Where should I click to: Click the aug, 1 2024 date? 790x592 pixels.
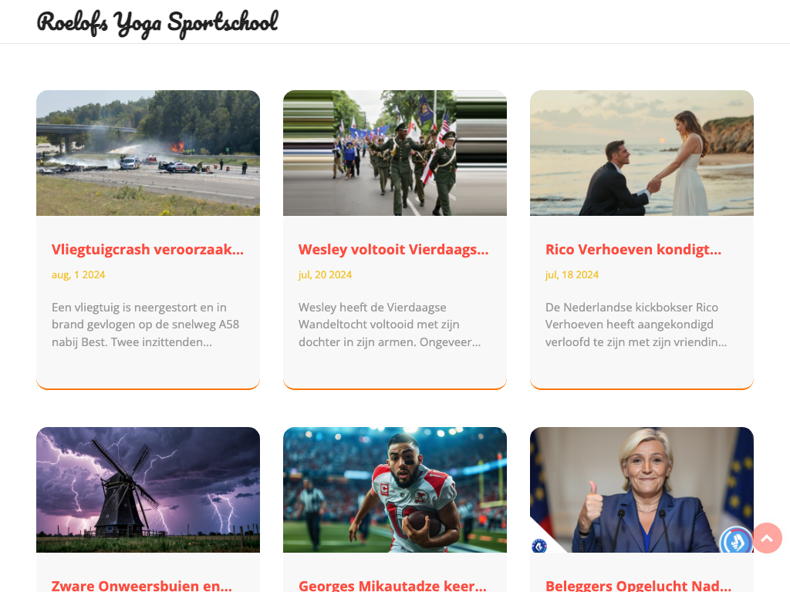click(x=78, y=275)
